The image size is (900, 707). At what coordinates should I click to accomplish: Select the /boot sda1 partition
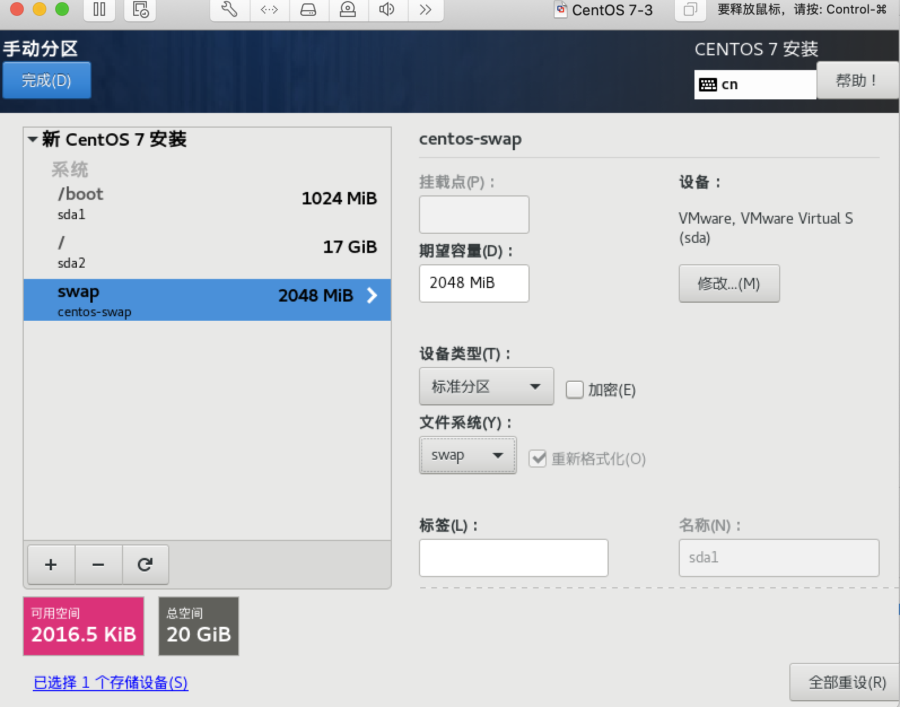click(207, 204)
